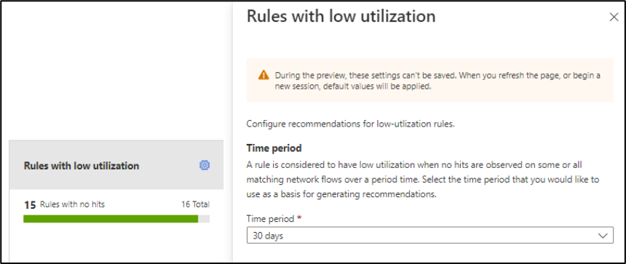Click the orange warning triangle icon

264,75
